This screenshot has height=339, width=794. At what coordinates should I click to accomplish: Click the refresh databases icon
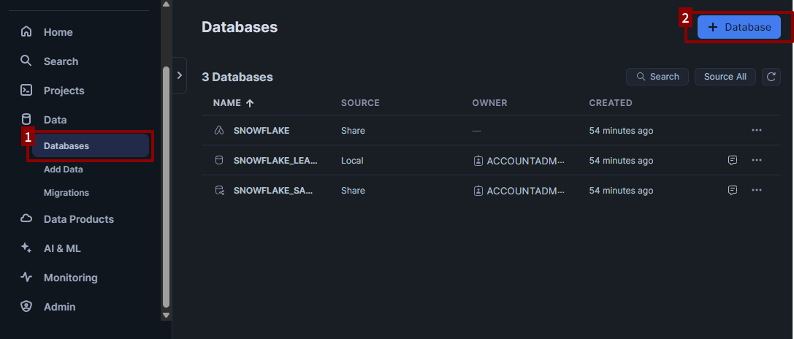point(771,77)
